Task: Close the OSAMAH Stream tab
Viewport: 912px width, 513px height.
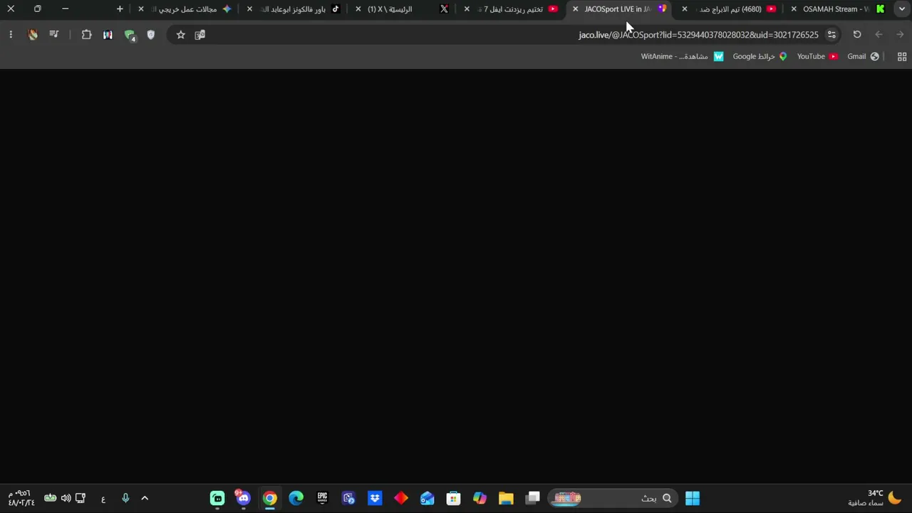Action: point(794,9)
